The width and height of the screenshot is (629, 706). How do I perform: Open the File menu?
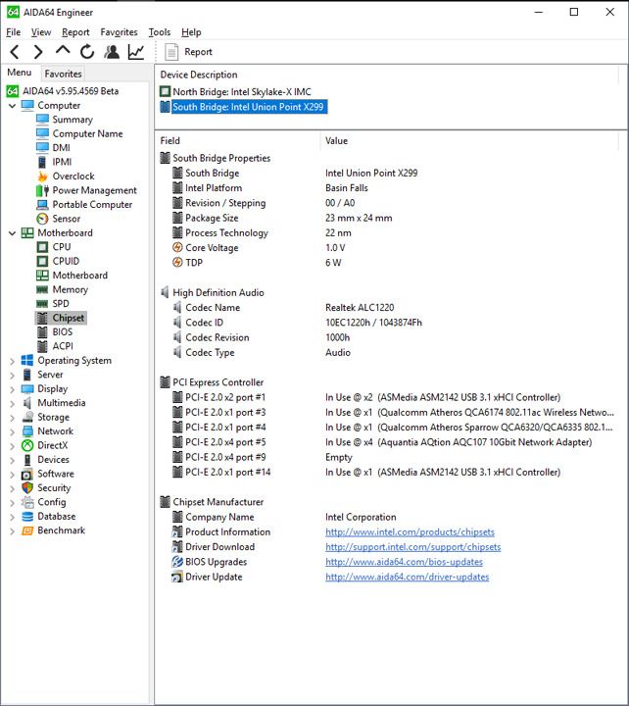coord(14,32)
